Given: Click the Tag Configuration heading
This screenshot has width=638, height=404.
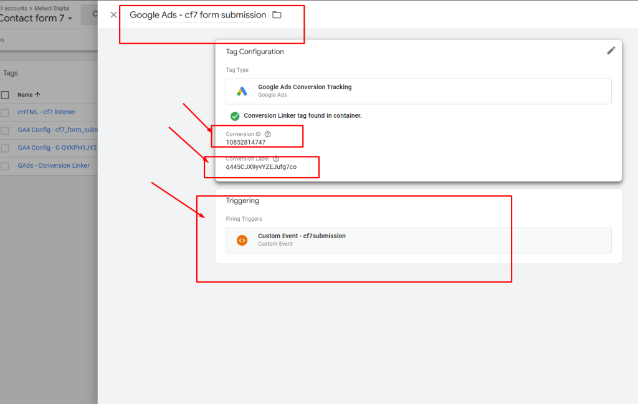Looking at the screenshot, I should pyautogui.click(x=255, y=52).
